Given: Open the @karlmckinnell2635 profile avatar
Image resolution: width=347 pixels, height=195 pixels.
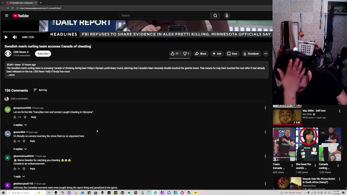Looking at the screenshot, I should 8,158.
